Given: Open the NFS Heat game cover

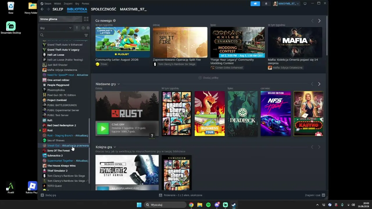Looking at the screenshot, I should (276, 113).
